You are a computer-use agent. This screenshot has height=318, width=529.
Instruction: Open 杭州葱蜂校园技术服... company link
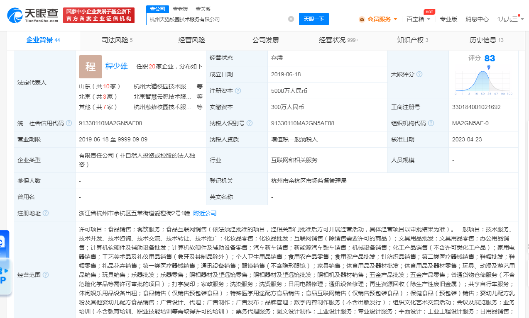(163, 107)
